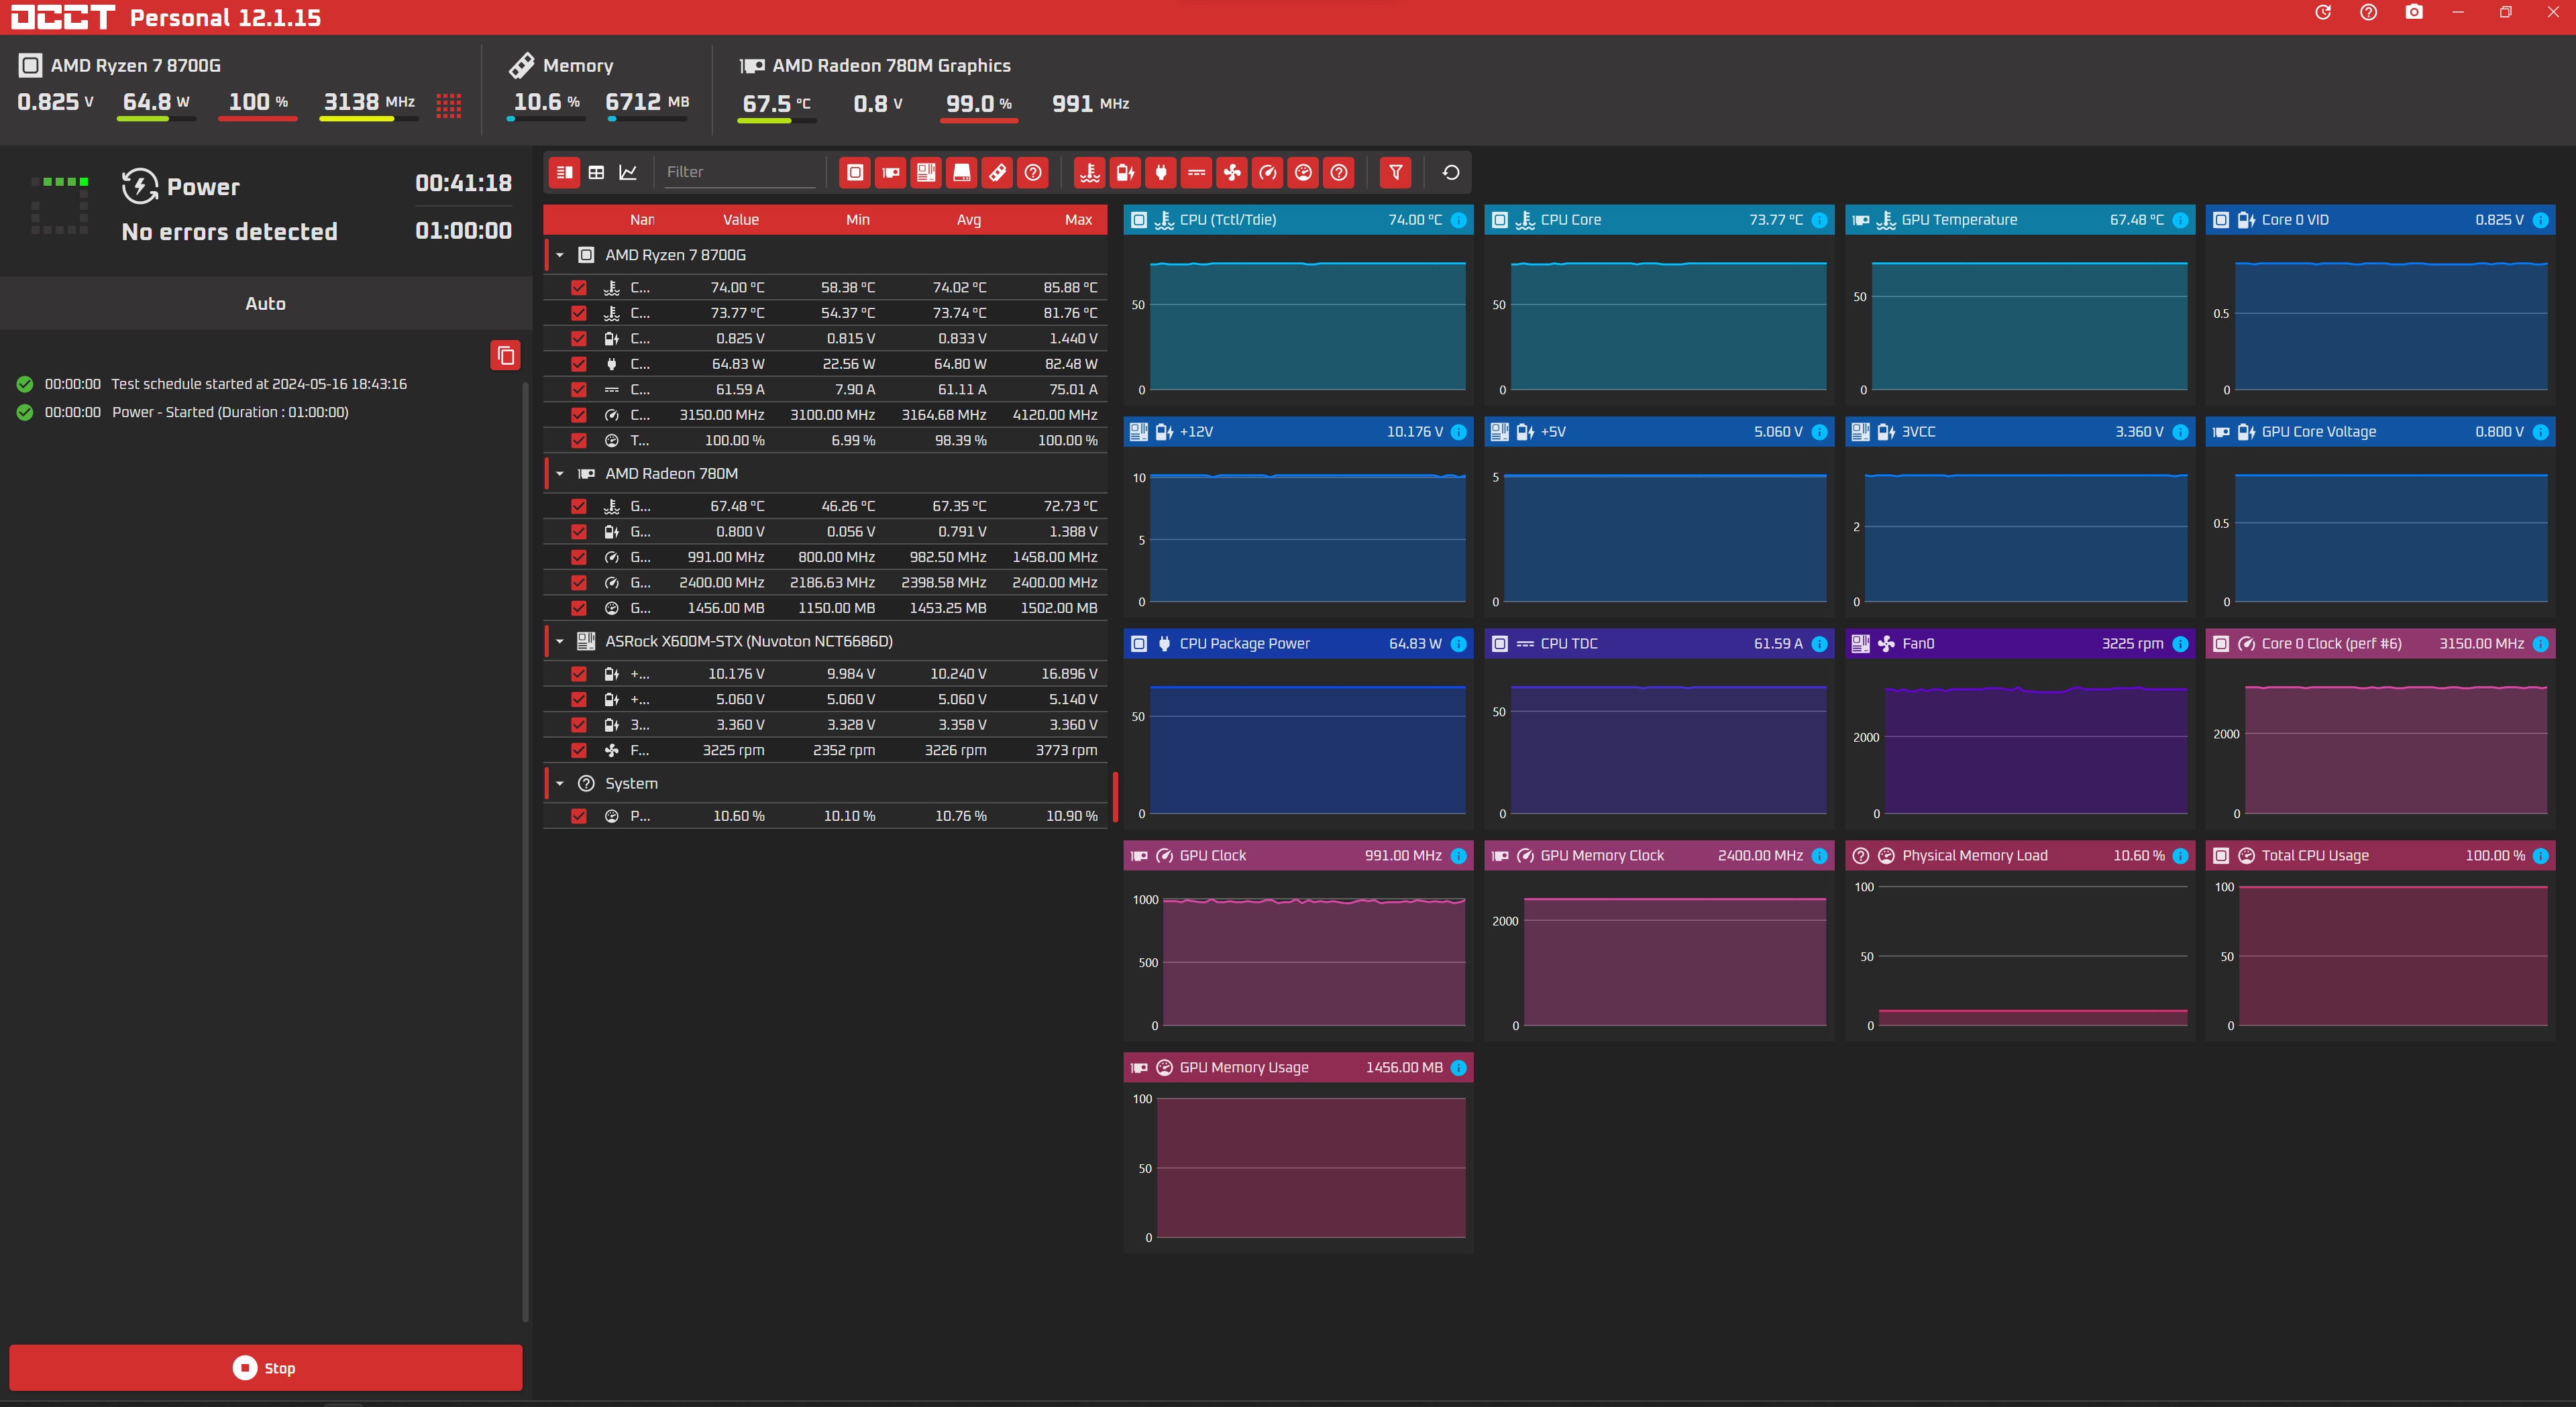This screenshot has height=1407, width=2576.
Task: Uncheck the 3225 rpm fan row
Action: (x=579, y=750)
